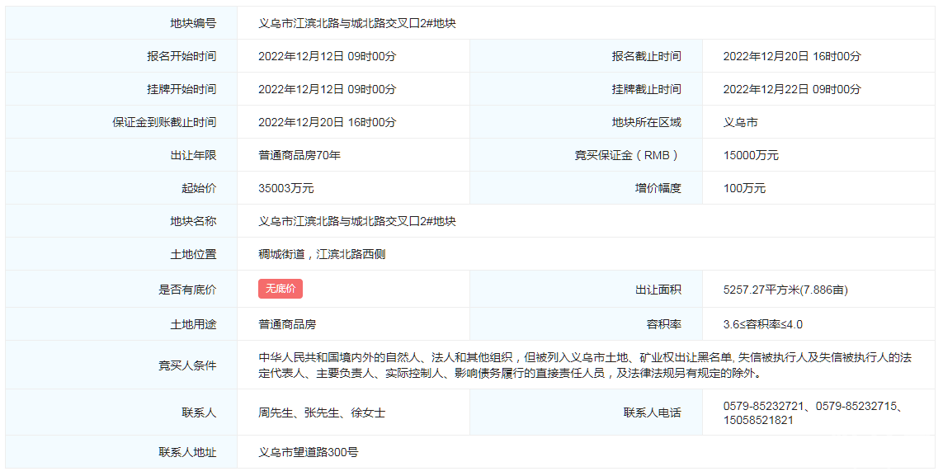943x476 pixels.
Task: Select the 3.6≤容积率≤4.0 plot ratio value
Action: tap(762, 324)
